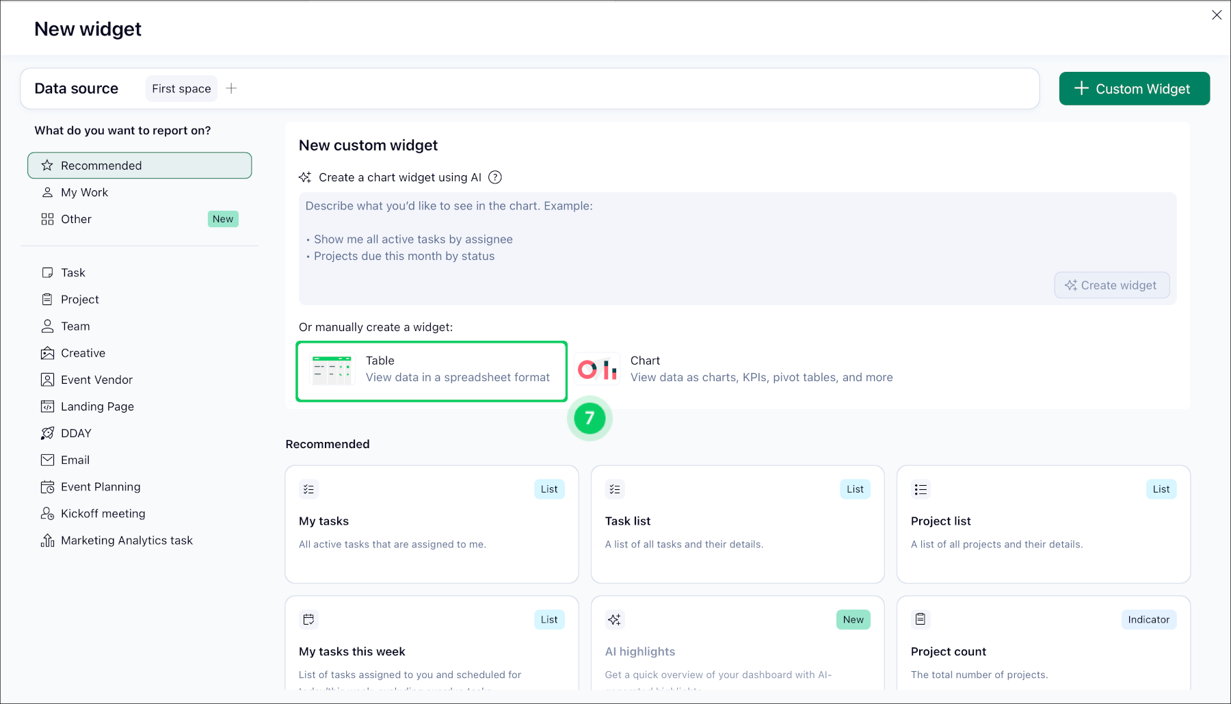This screenshot has width=1231, height=704.
Task: Switch to My Work tab
Action: [x=84, y=192]
